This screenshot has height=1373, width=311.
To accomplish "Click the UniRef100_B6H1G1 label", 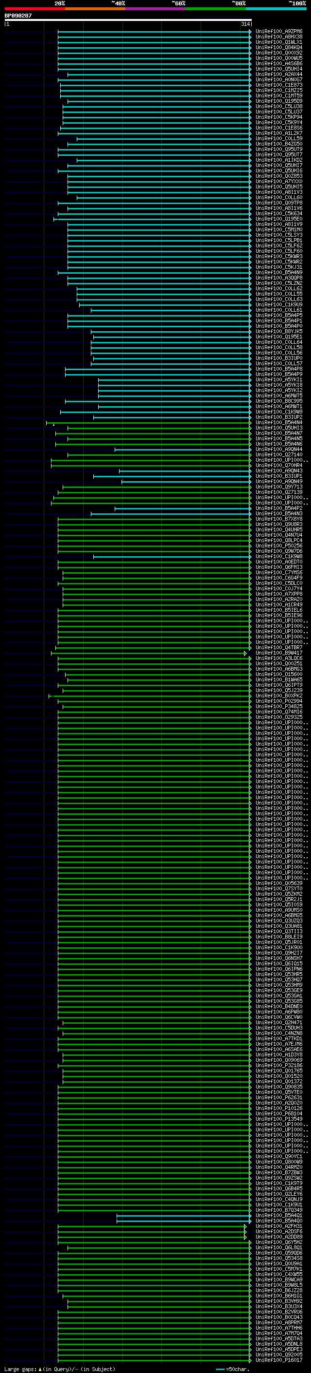I will pyautogui.click(x=279, y=1296).
